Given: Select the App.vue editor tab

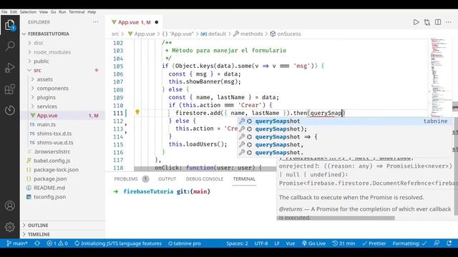Looking at the screenshot, I should click(135, 22).
